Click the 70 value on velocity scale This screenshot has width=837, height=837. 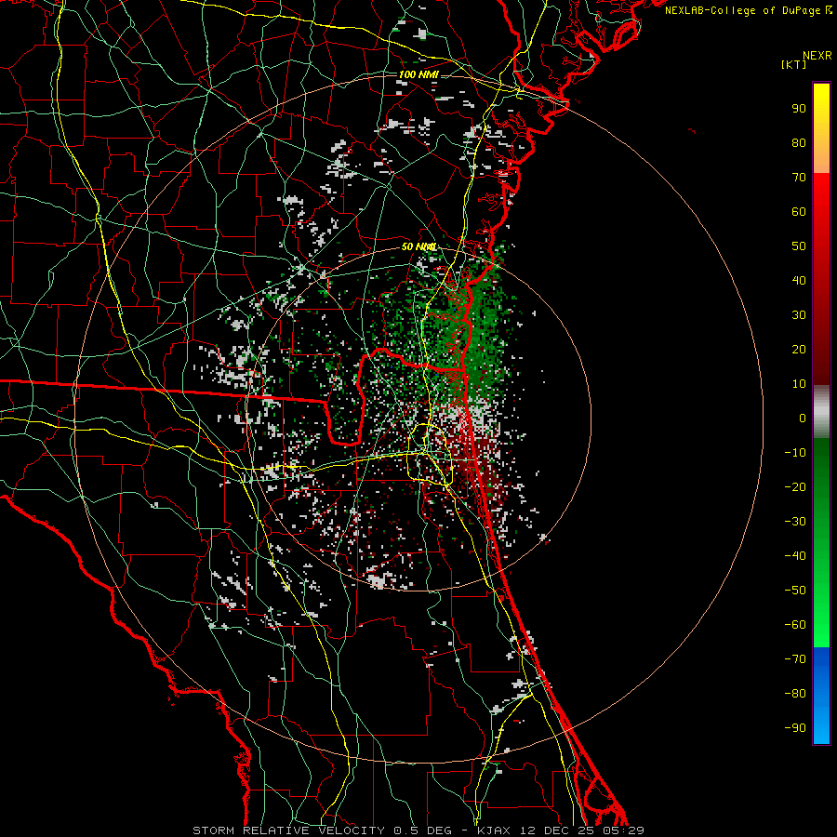click(799, 178)
